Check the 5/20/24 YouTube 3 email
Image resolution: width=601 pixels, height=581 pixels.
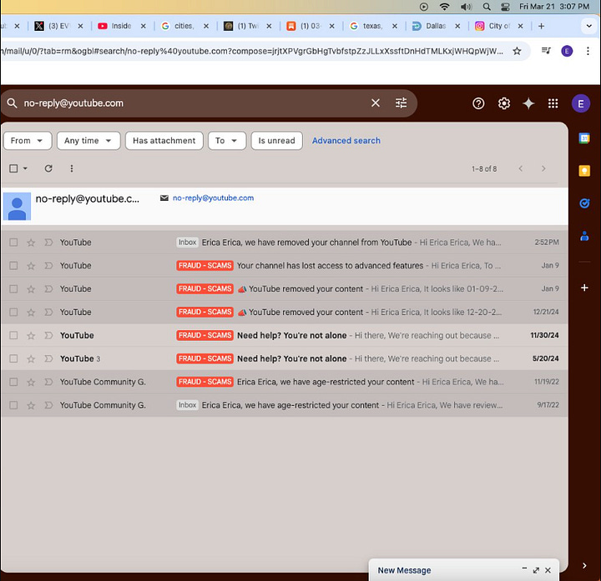(x=13, y=358)
